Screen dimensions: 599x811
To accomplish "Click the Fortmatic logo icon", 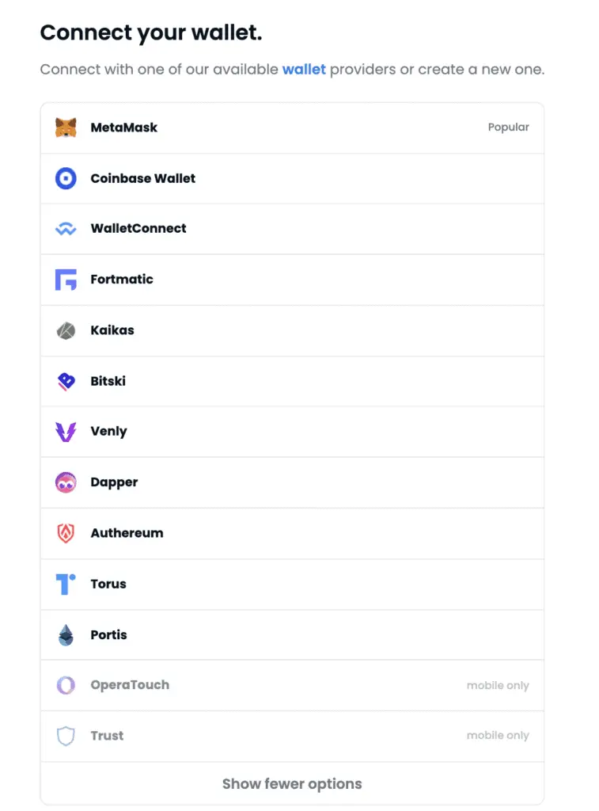I will [66, 280].
